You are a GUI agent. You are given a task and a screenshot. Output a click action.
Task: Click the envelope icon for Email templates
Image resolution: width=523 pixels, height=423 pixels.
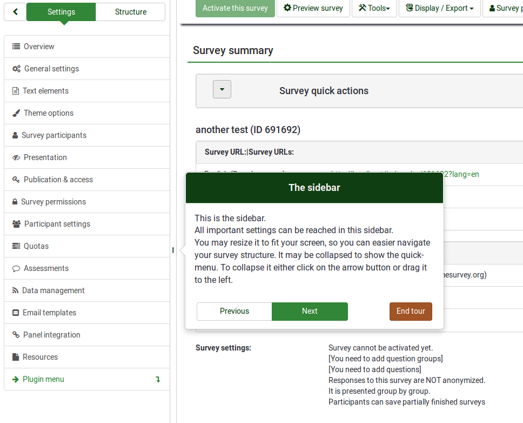pos(16,313)
